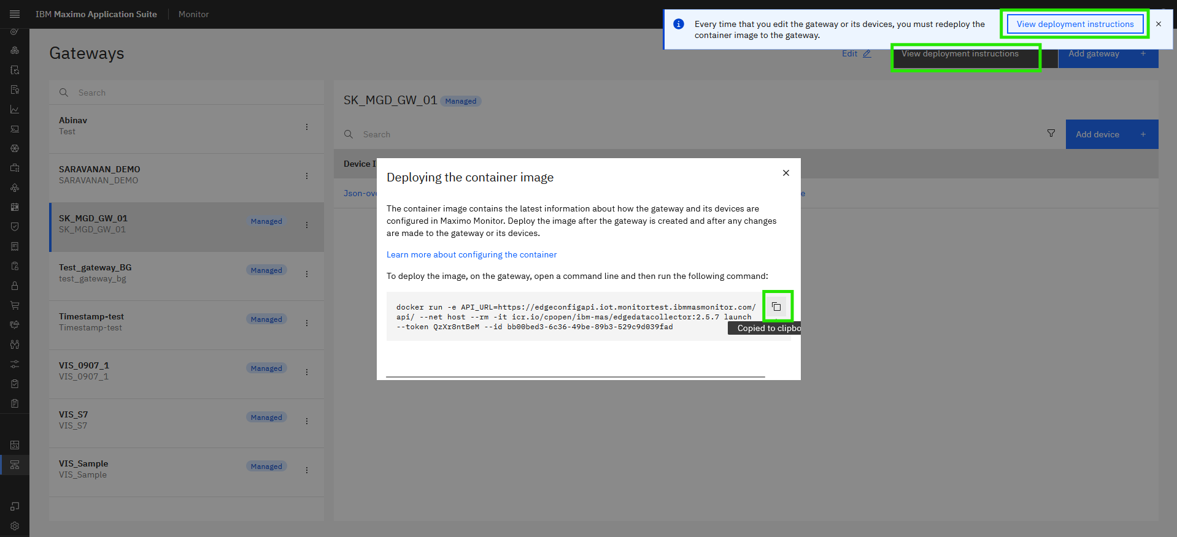This screenshot has width=1177, height=537.
Task: Click the Add device button
Action: (1112, 134)
